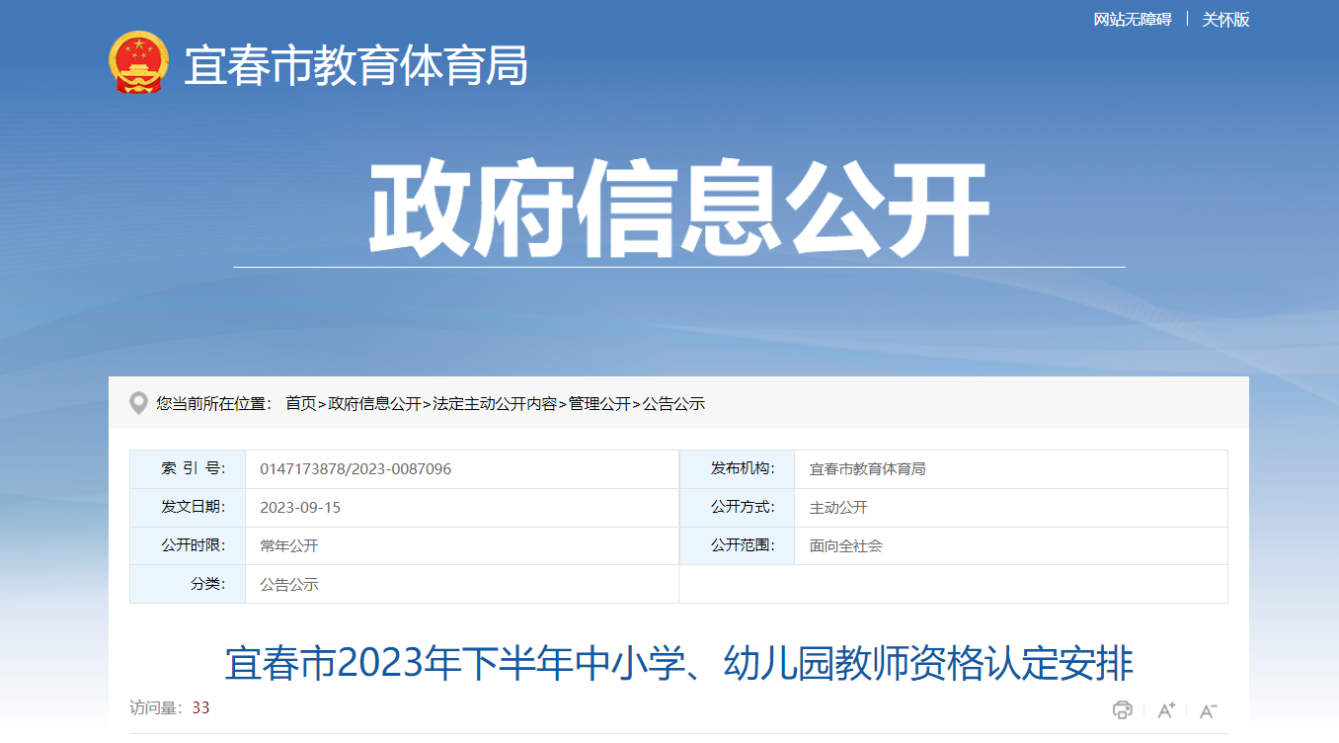Image resolution: width=1339 pixels, height=743 pixels.
Task: Open 管理公开 breadcrumb link
Action: tap(599, 403)
